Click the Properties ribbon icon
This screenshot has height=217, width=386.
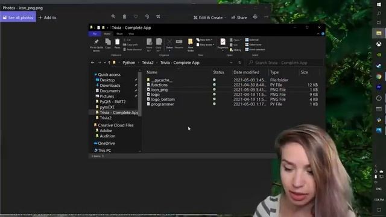(223, 44)
